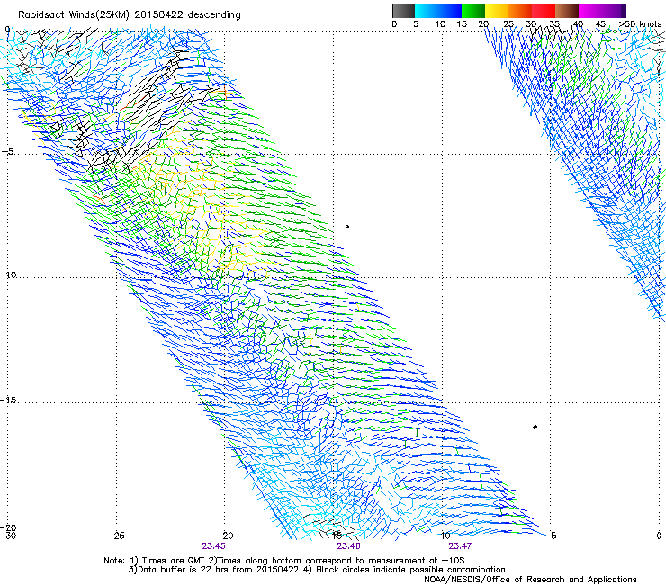Click the '>50 knots' legend label

[641, 24]
